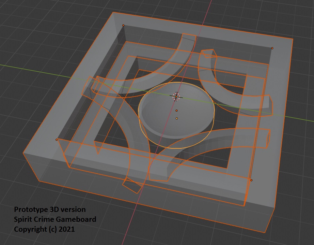
Task: Select the arc end protruding at the front bottom
Action: pyautogui.click(x=132, y=186)
